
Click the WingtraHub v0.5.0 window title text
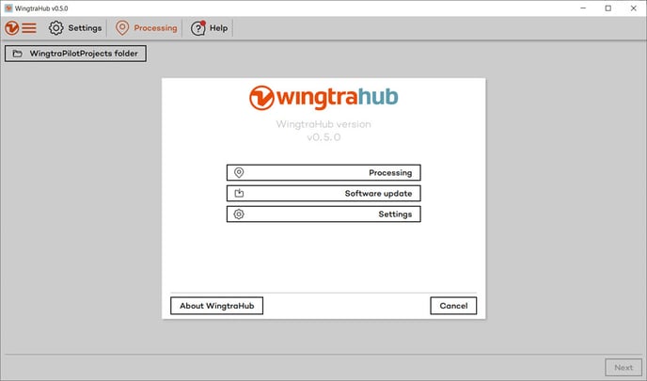coord(41,8)
